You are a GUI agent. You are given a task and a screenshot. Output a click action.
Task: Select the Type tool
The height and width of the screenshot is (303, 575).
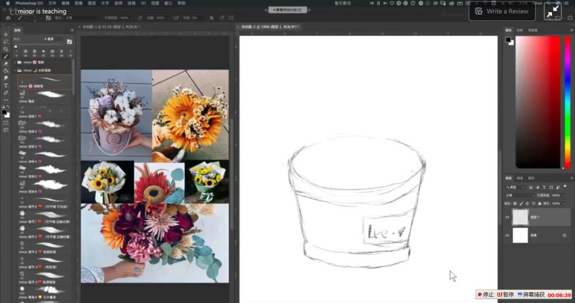tap(5, 85)
